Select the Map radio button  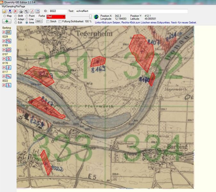[4, 16]
